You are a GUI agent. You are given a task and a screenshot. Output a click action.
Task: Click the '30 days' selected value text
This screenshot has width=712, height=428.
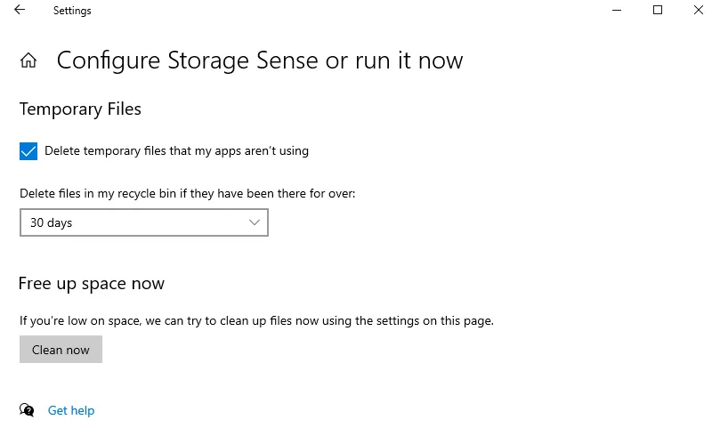point(51,222)
